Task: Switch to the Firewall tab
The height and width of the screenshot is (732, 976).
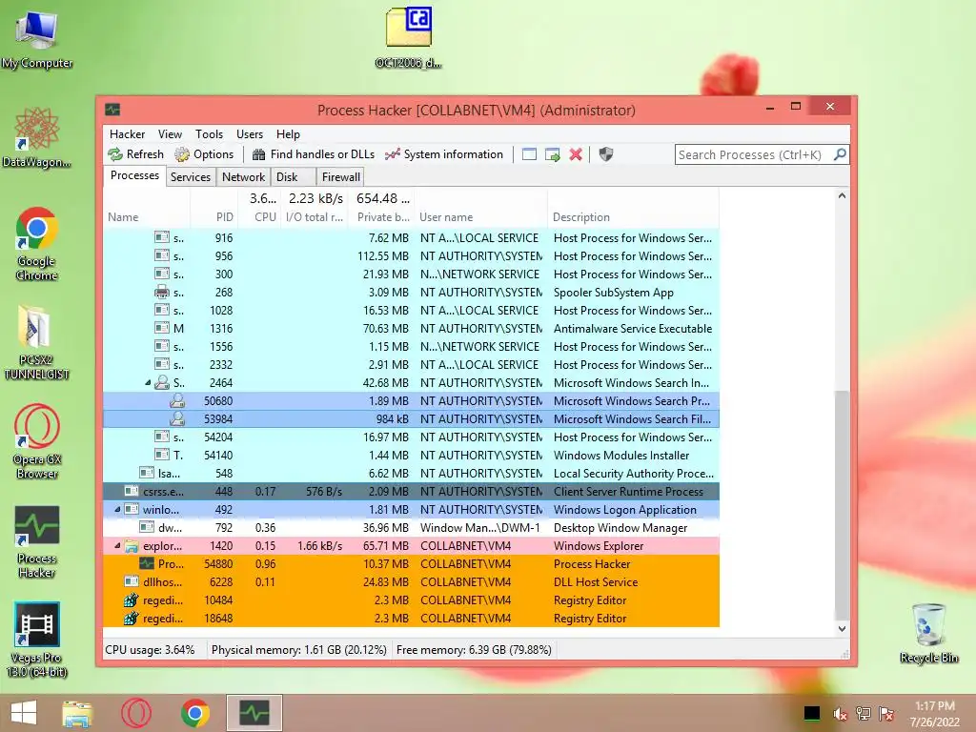Action: click(340, 176)
